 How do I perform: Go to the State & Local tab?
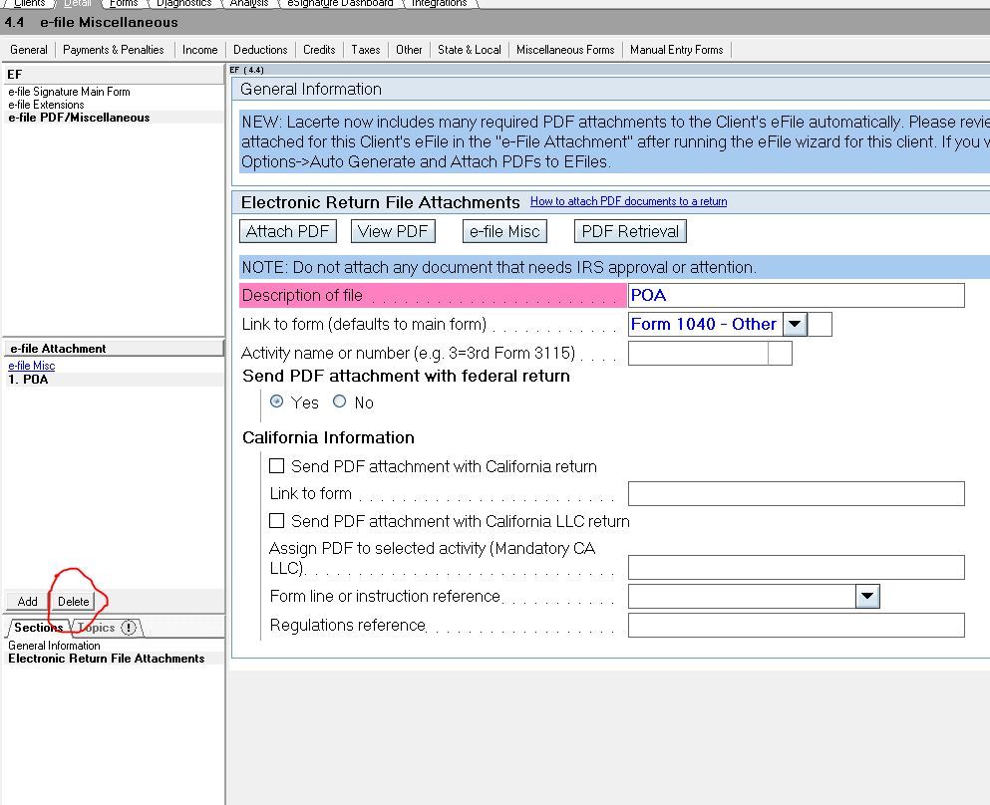point(469,50)
